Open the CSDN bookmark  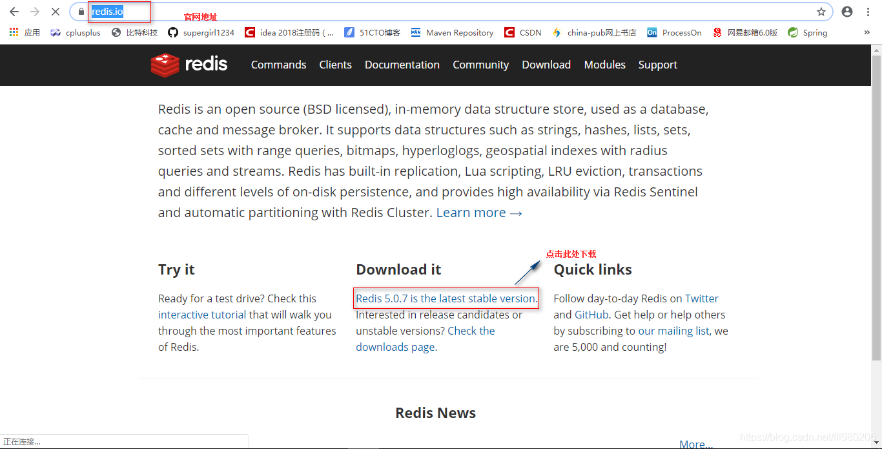pos(523,32)
